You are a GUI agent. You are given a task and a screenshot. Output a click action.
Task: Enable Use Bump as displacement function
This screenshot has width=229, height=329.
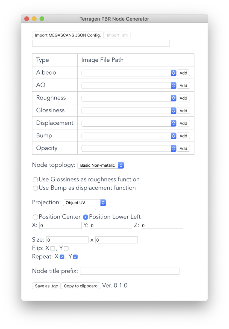[35, 188]
